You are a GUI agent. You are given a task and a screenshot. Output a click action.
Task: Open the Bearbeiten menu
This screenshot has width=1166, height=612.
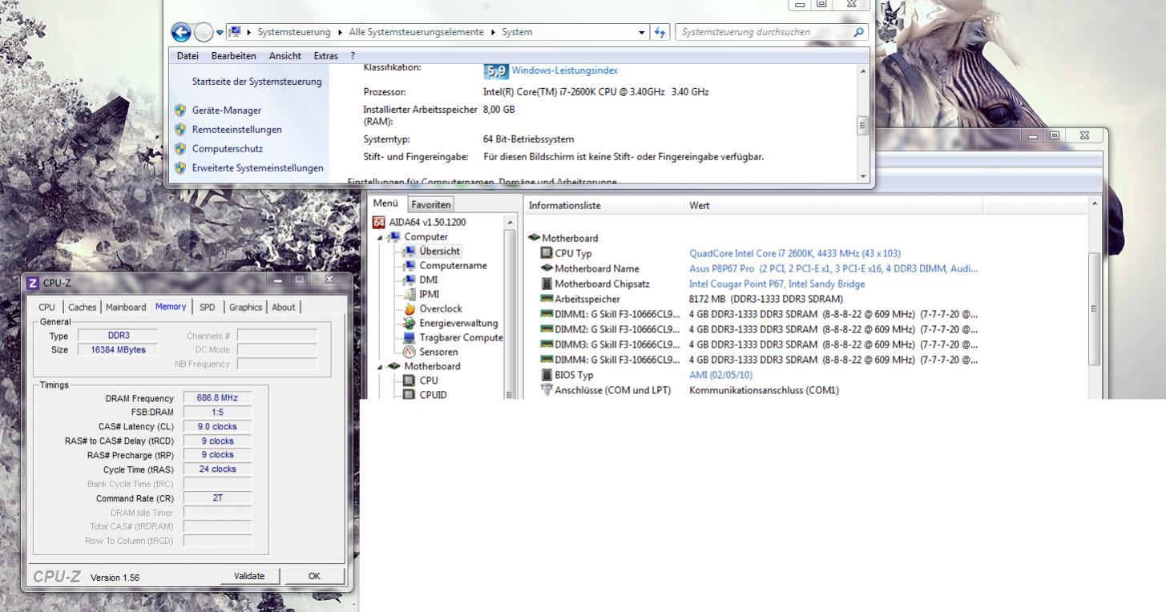233,55
